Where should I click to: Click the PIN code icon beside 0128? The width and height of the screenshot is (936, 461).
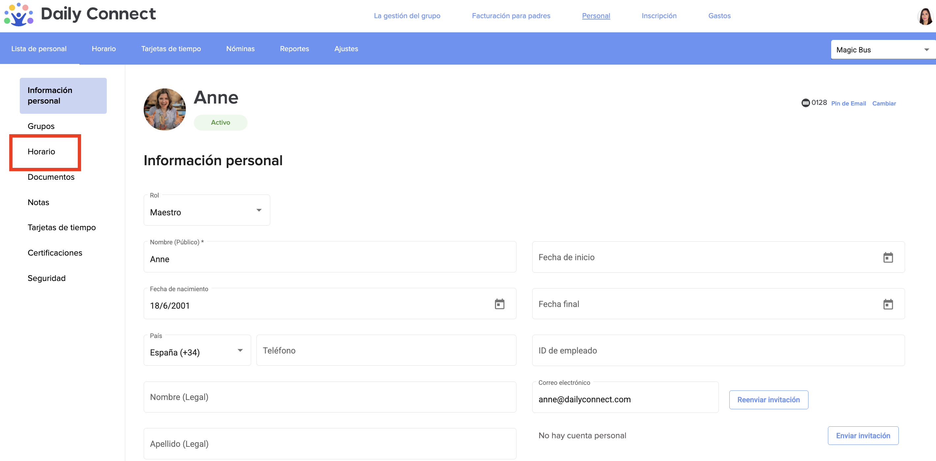805,103
